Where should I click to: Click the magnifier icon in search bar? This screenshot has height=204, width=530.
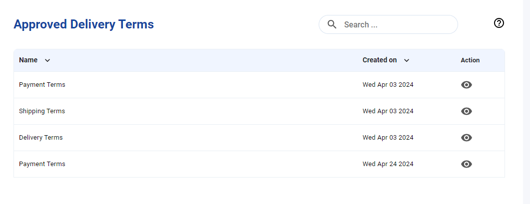[x=332, y=24]
